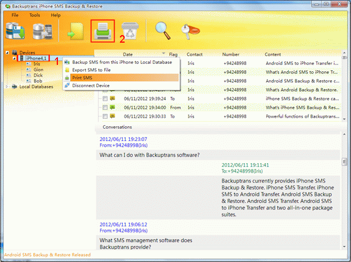The height and width of the screenshot is (262, 351).
Task: Click the message icon in 19:30:33 row
Action: tap(112, 116)
